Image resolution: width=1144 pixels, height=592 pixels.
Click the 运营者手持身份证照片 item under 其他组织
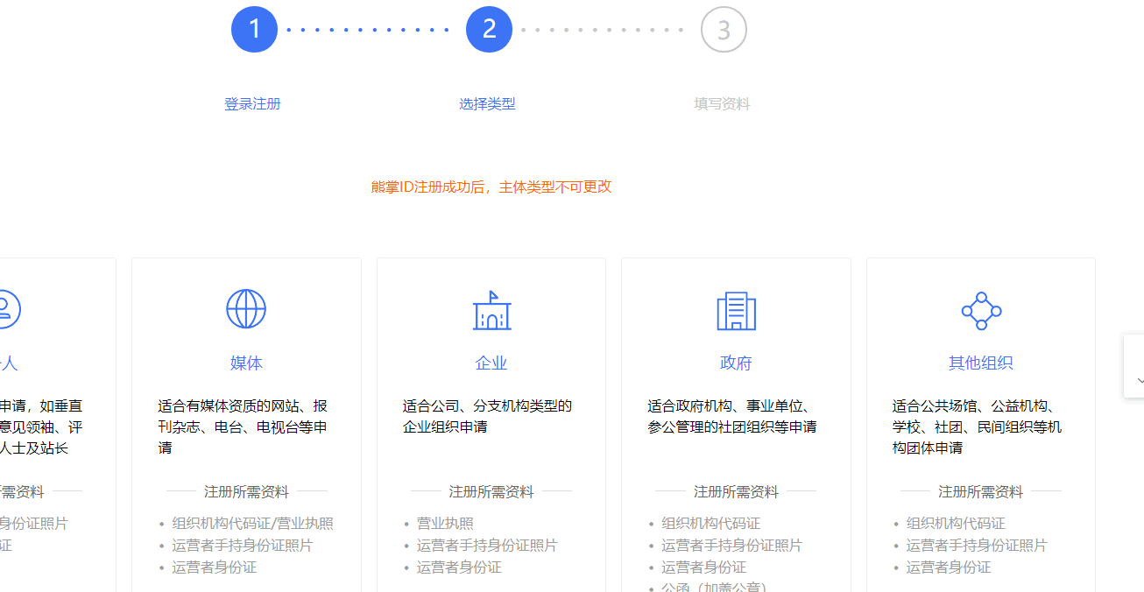click(977, 545)
